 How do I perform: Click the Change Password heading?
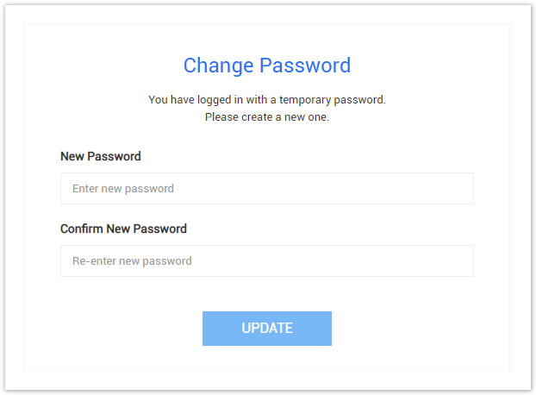click(267, 66)
